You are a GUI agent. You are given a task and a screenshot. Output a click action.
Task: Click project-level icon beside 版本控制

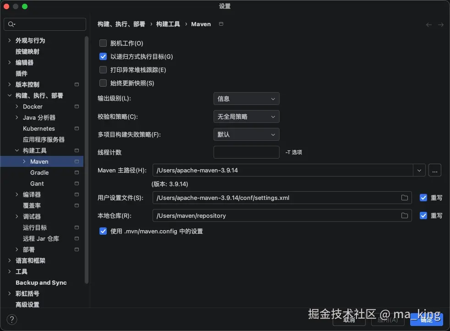[x=77, y=84]
